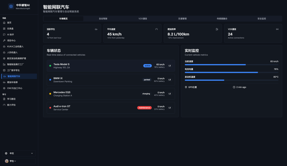Click the maintenance badge on Audi e-tron GT
The image size is (287, 166).
tap(144, 108)
